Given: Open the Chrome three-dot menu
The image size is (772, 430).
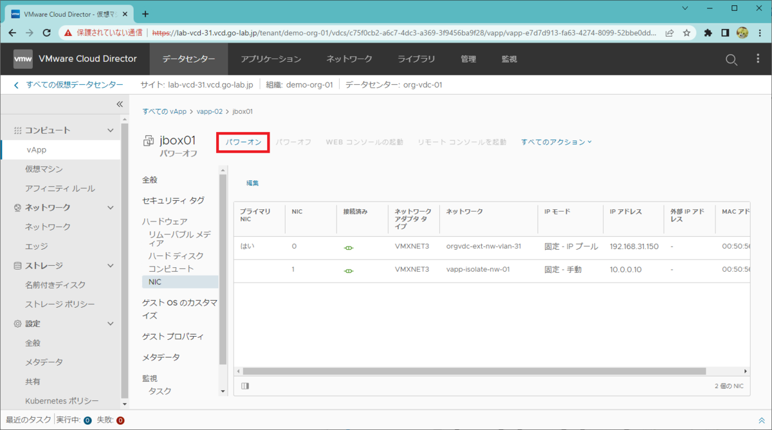Looking at the screenshot, I should pyautogui.click(x=759, y=32).
